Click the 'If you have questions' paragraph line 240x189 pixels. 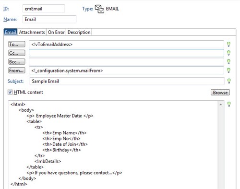click(x=74, y=173)
